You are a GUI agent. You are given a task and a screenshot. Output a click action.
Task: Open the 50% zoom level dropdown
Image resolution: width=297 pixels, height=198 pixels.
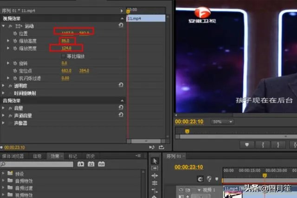click(222, 121)
